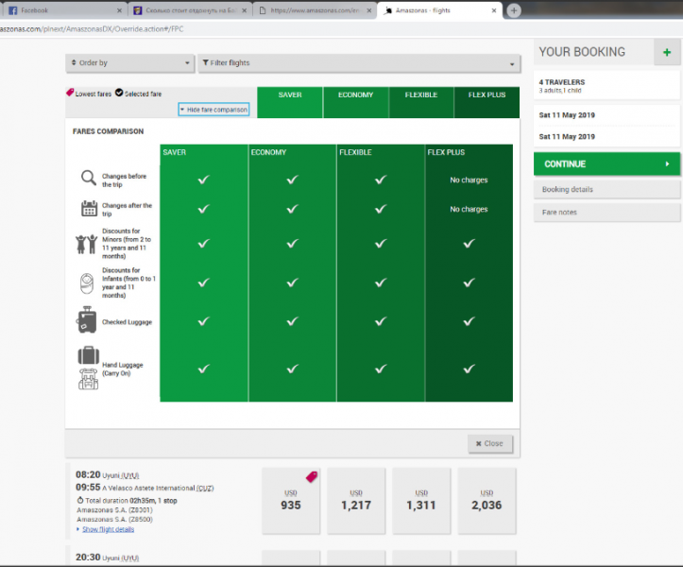This screenshot has width=683, height=567.
Task: Close the Amaszonas - flights tab
Action: pos(494,10)
